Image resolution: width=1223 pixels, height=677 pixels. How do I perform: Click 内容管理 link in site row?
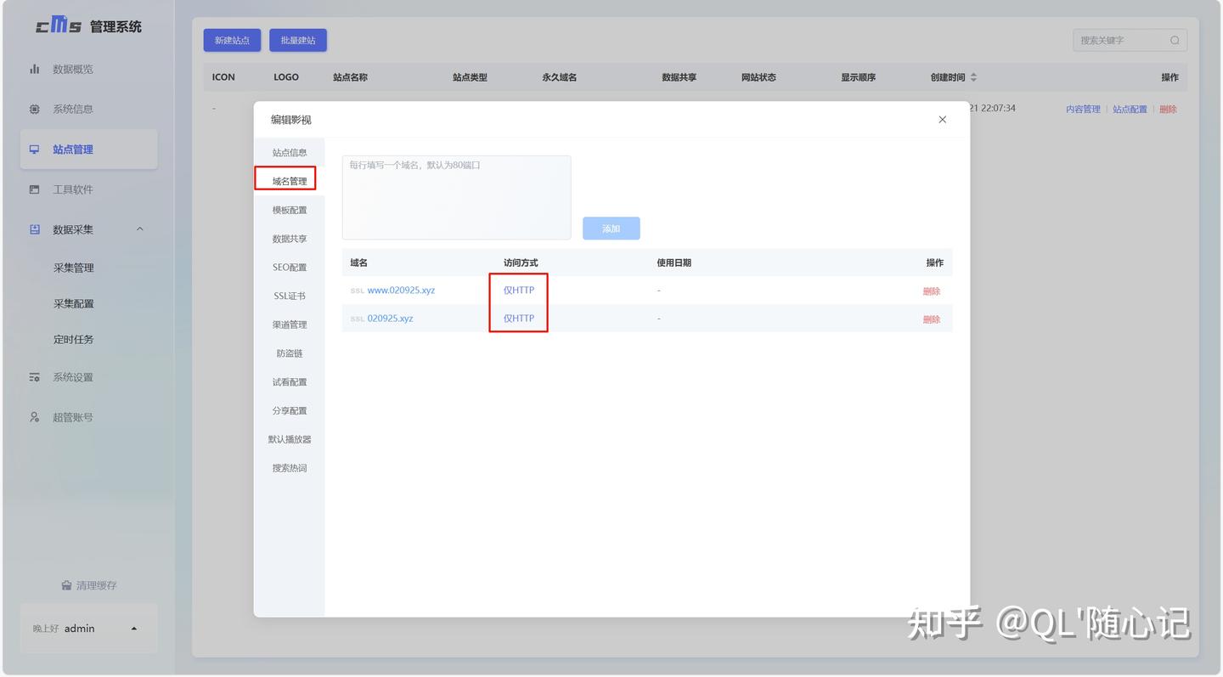tap(1083, 110)
